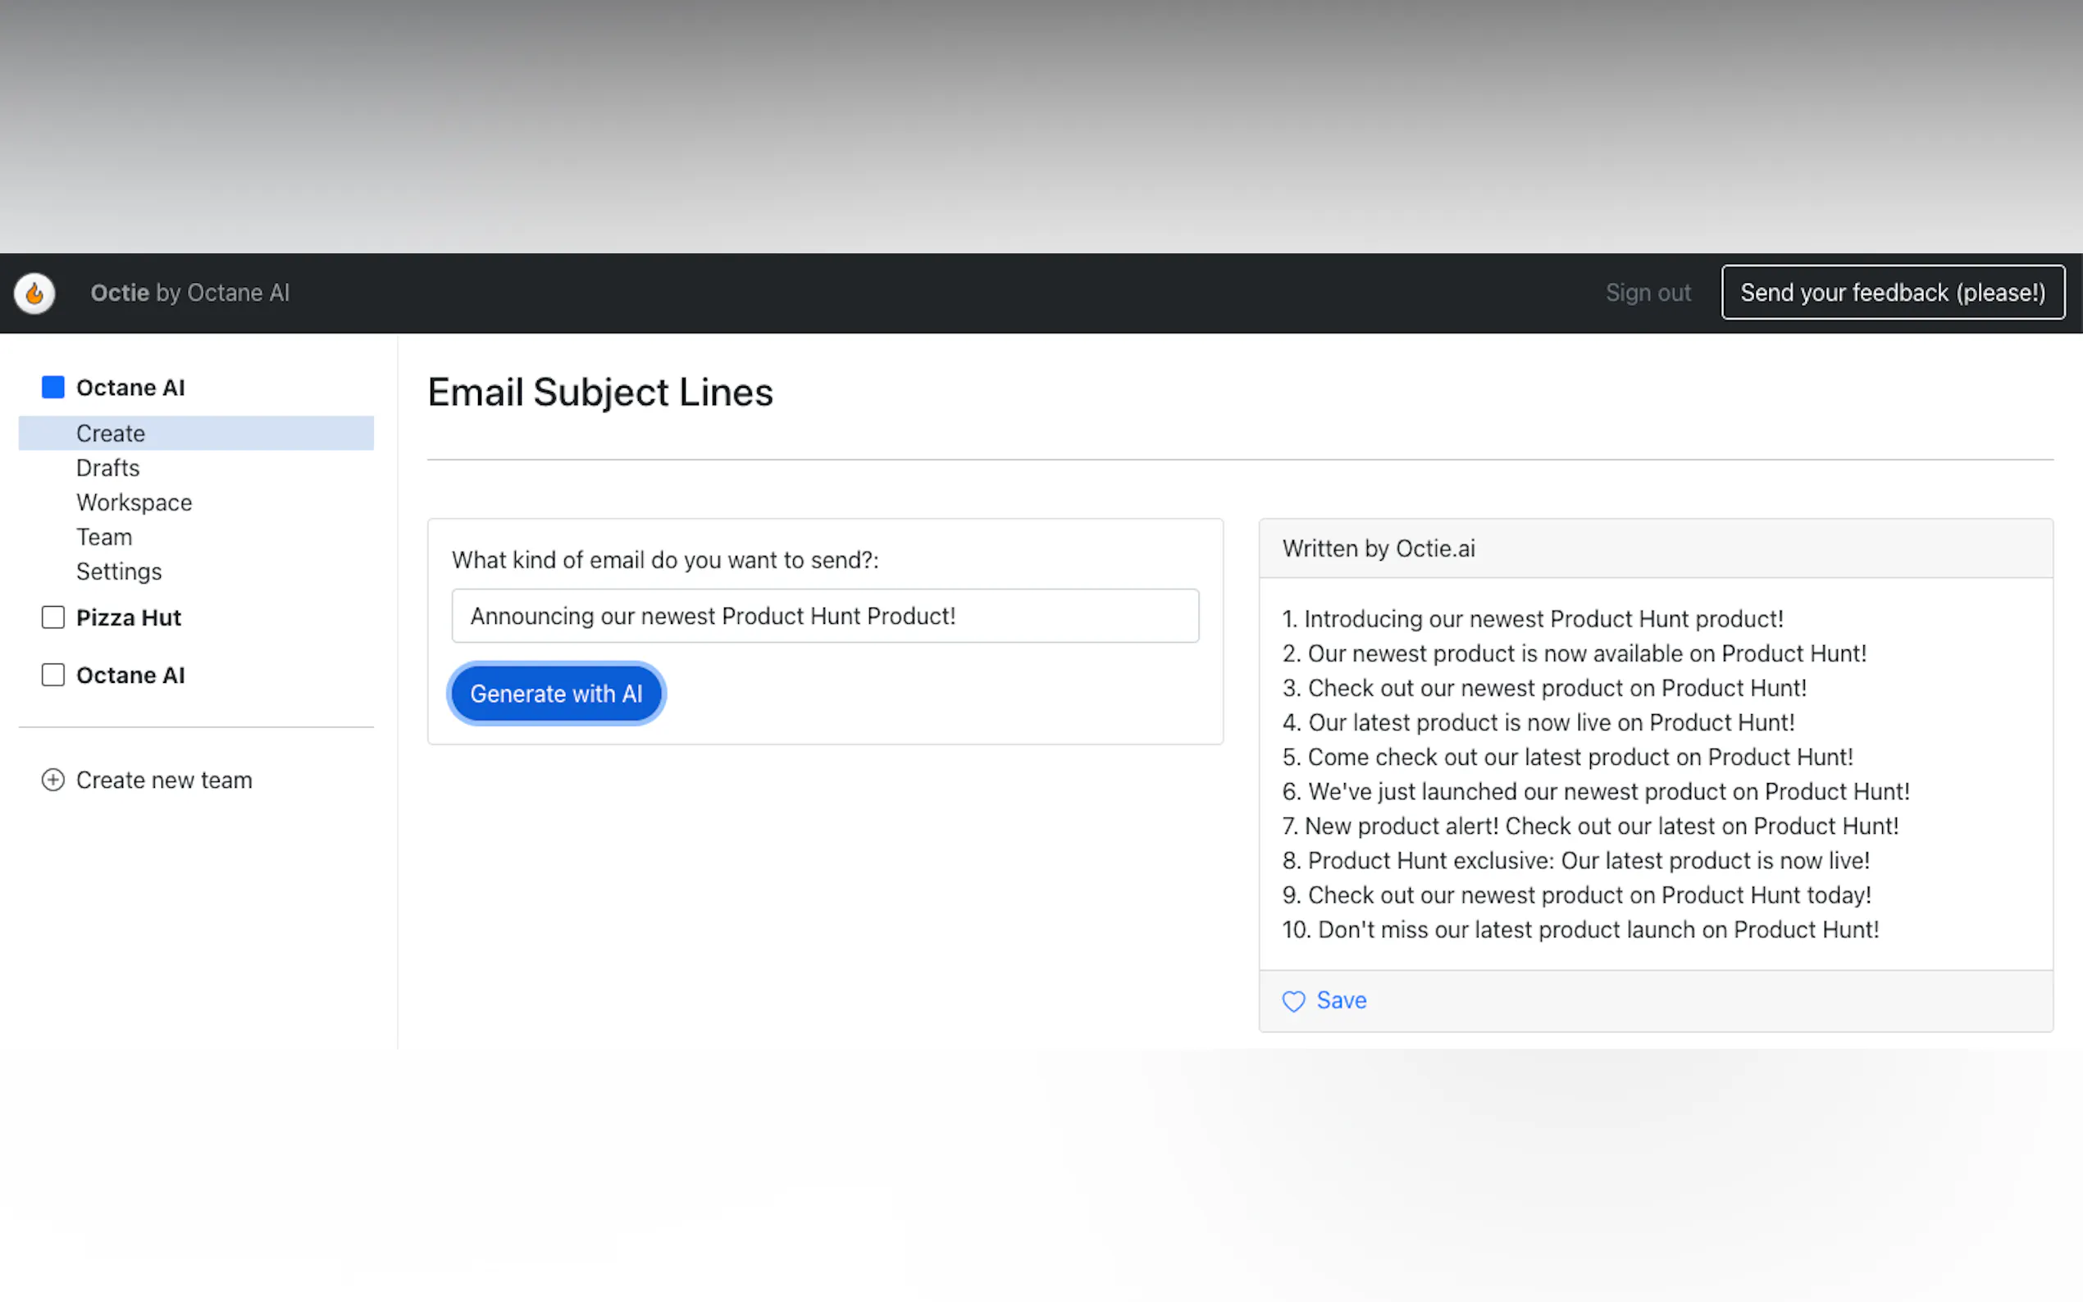Expand the Pizza Hut team label
This screenshot has width=2083, height=1302.
coord(130,617)
